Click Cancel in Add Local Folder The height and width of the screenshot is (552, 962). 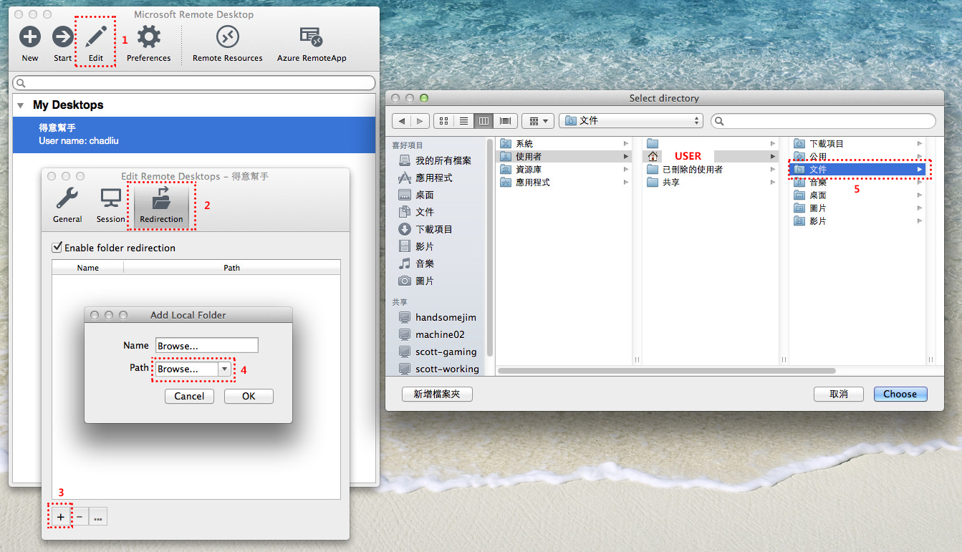point(189,396)
